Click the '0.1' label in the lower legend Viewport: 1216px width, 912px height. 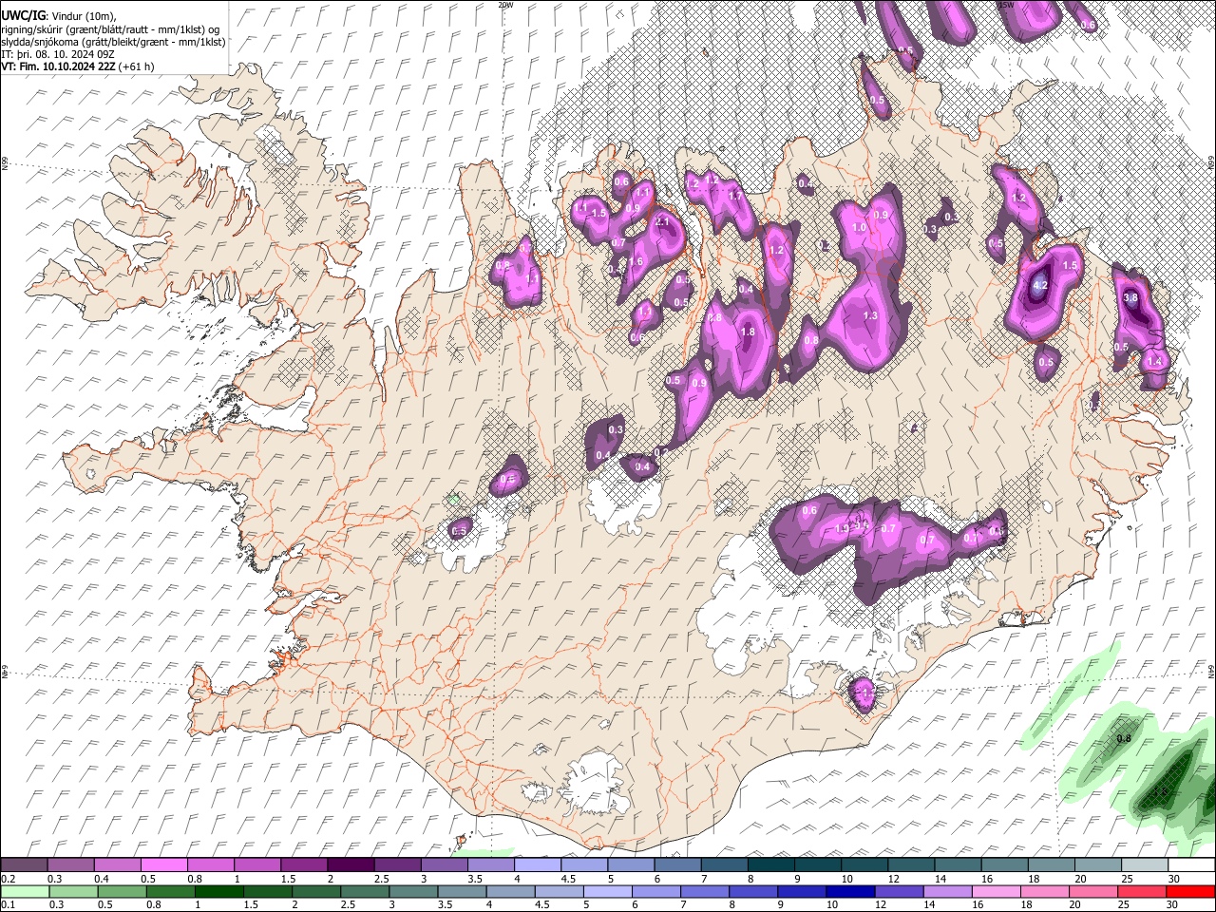point(9,904)
